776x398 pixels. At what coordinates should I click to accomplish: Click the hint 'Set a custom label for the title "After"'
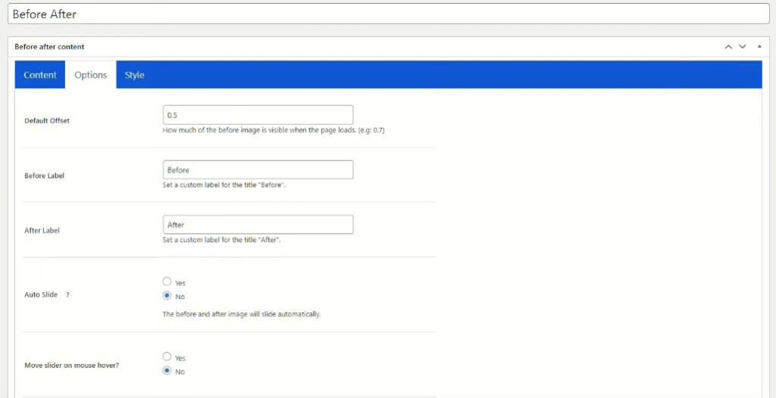click(x=222, y=241)
